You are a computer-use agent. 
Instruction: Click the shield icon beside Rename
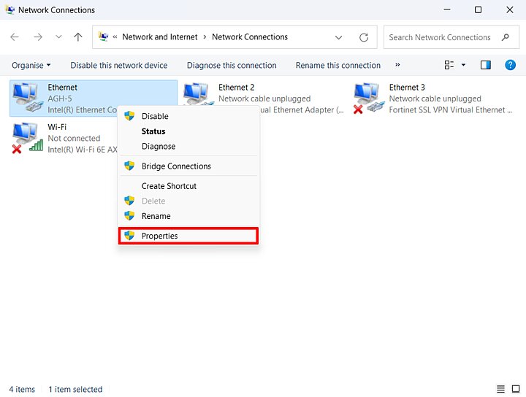129,216
